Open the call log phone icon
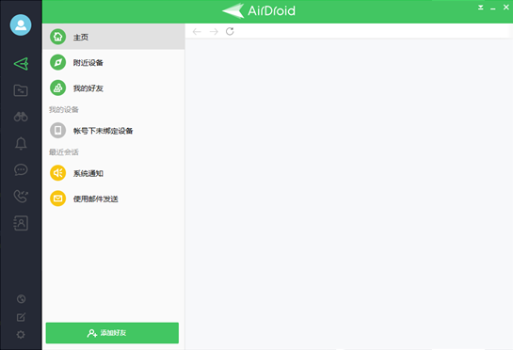The width and height of the screenshot is (513, 350). click(x=21, y=197)
